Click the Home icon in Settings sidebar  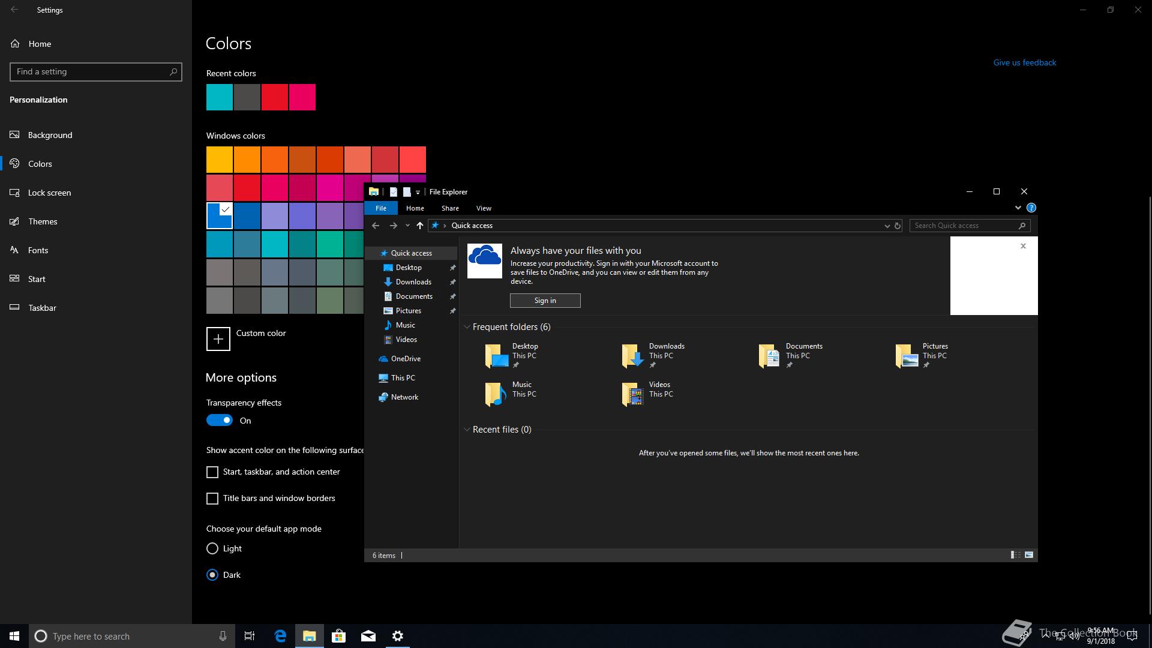click(x=15, y=44)
